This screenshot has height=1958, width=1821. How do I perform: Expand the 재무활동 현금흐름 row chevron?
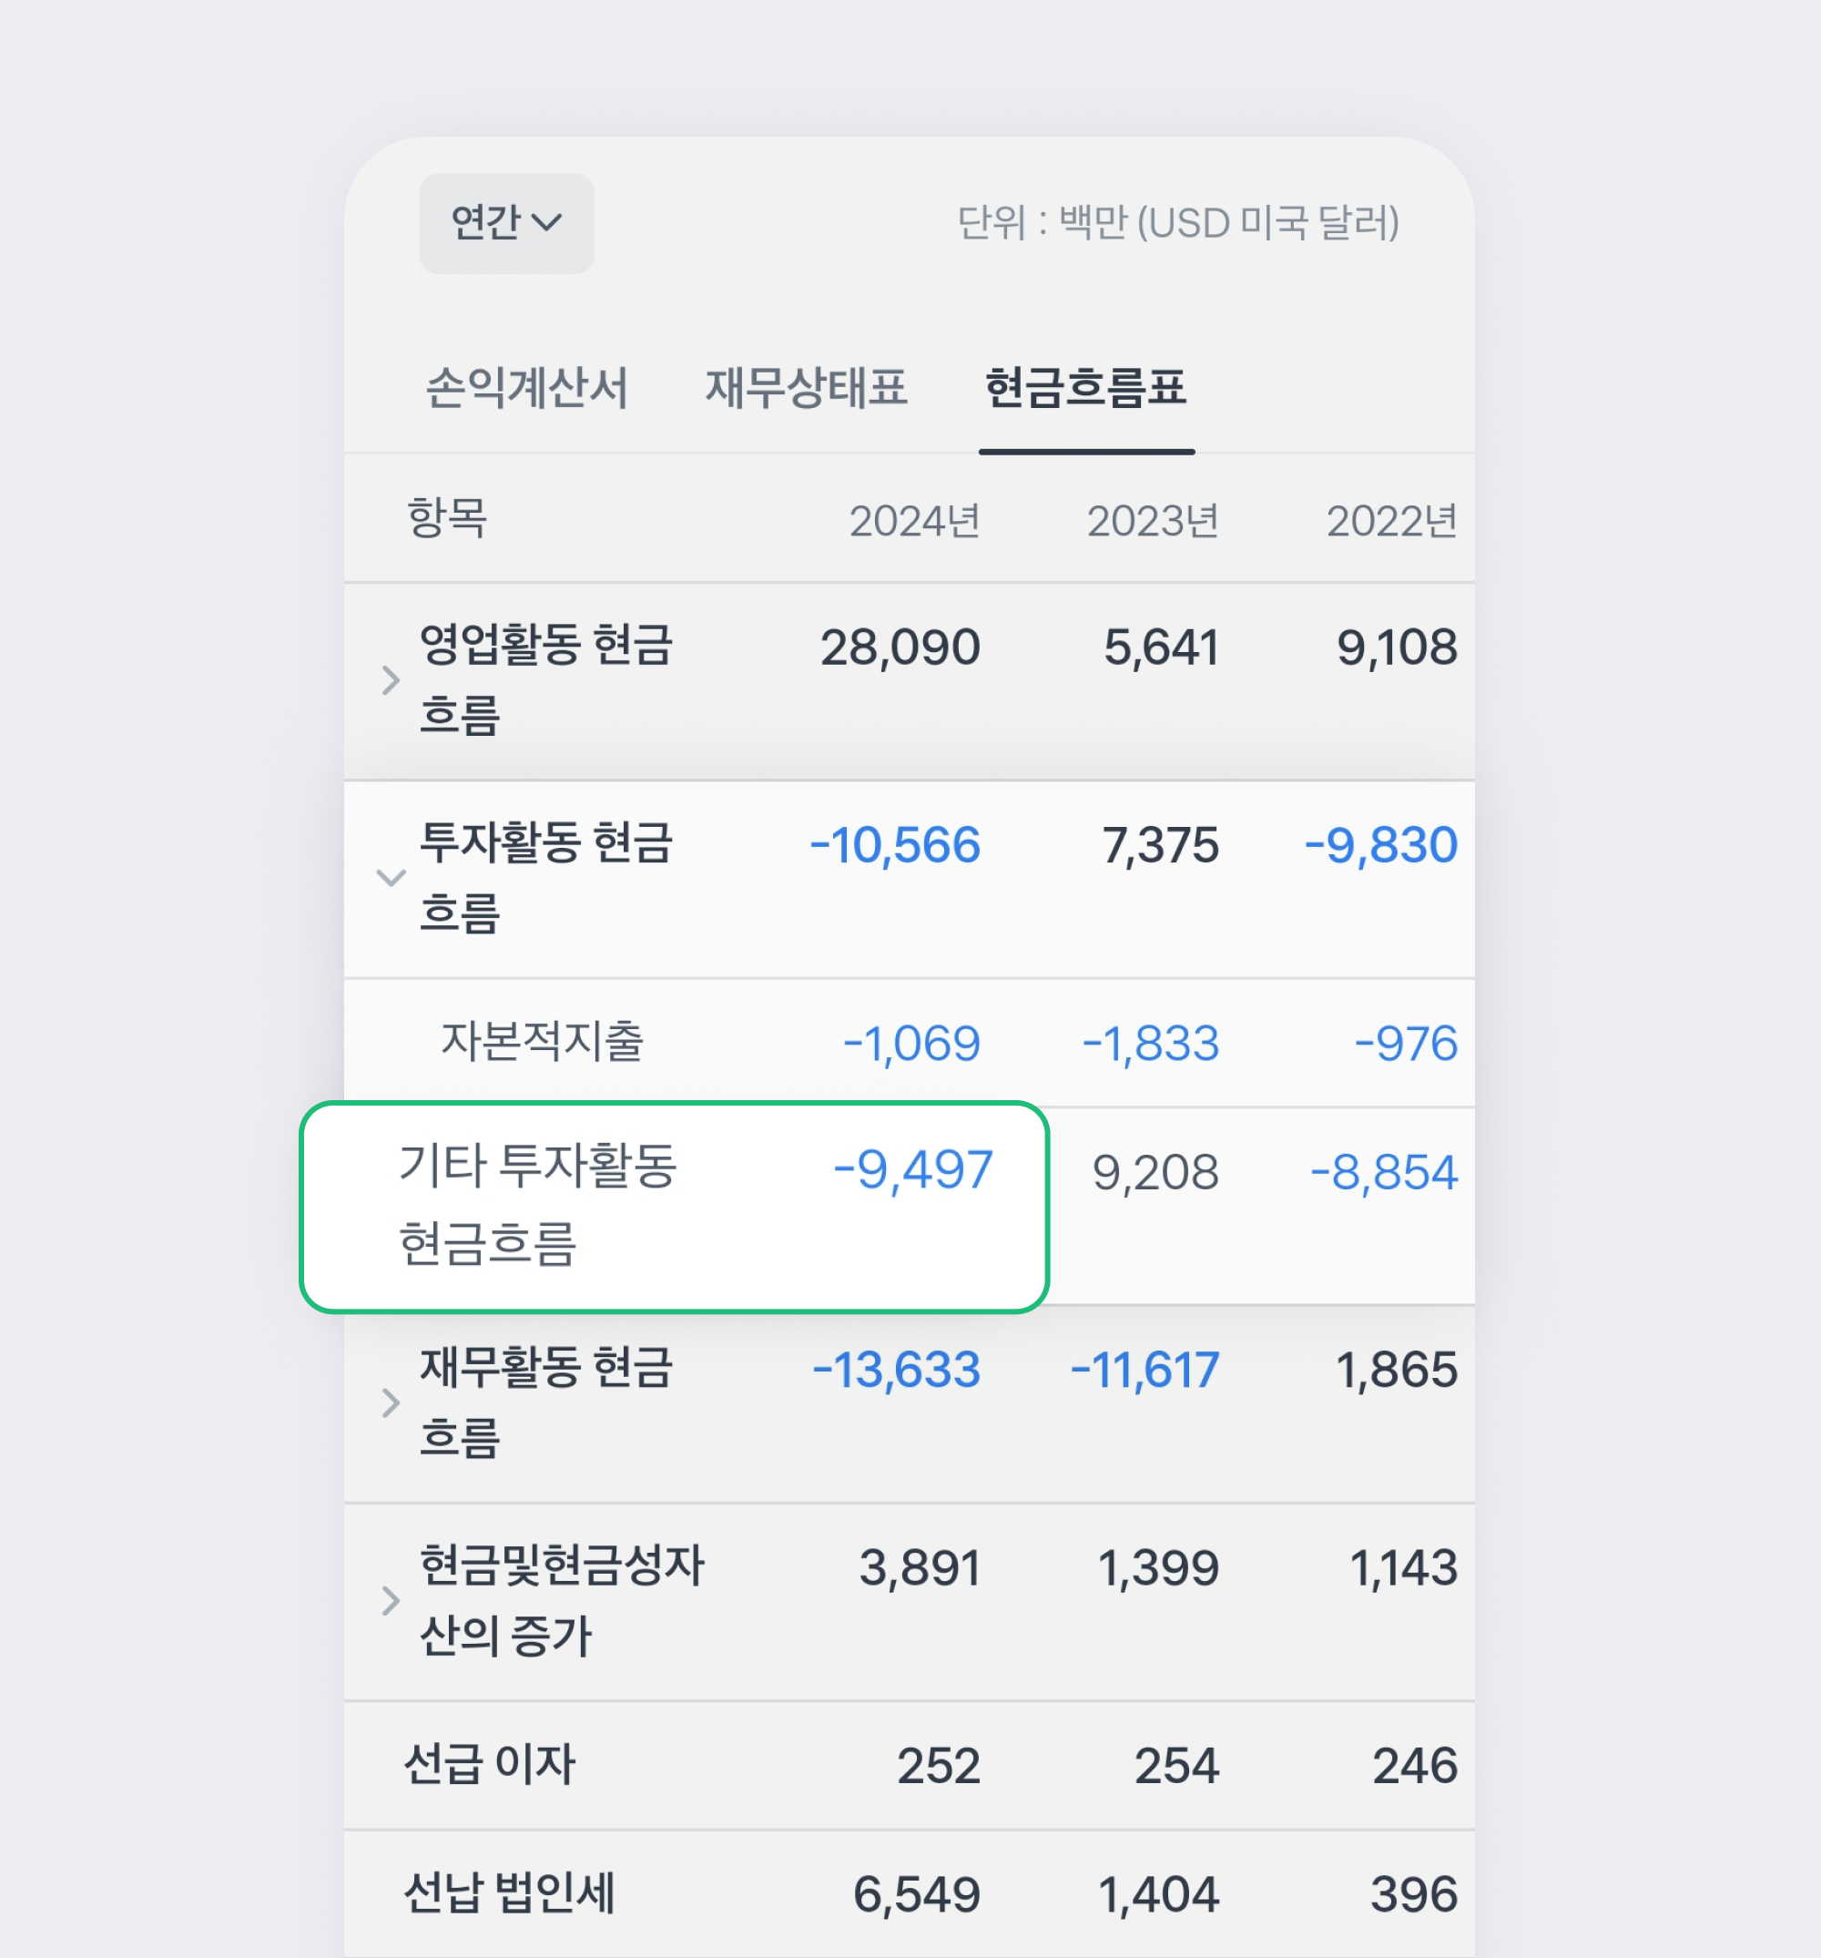point(391,1405)
